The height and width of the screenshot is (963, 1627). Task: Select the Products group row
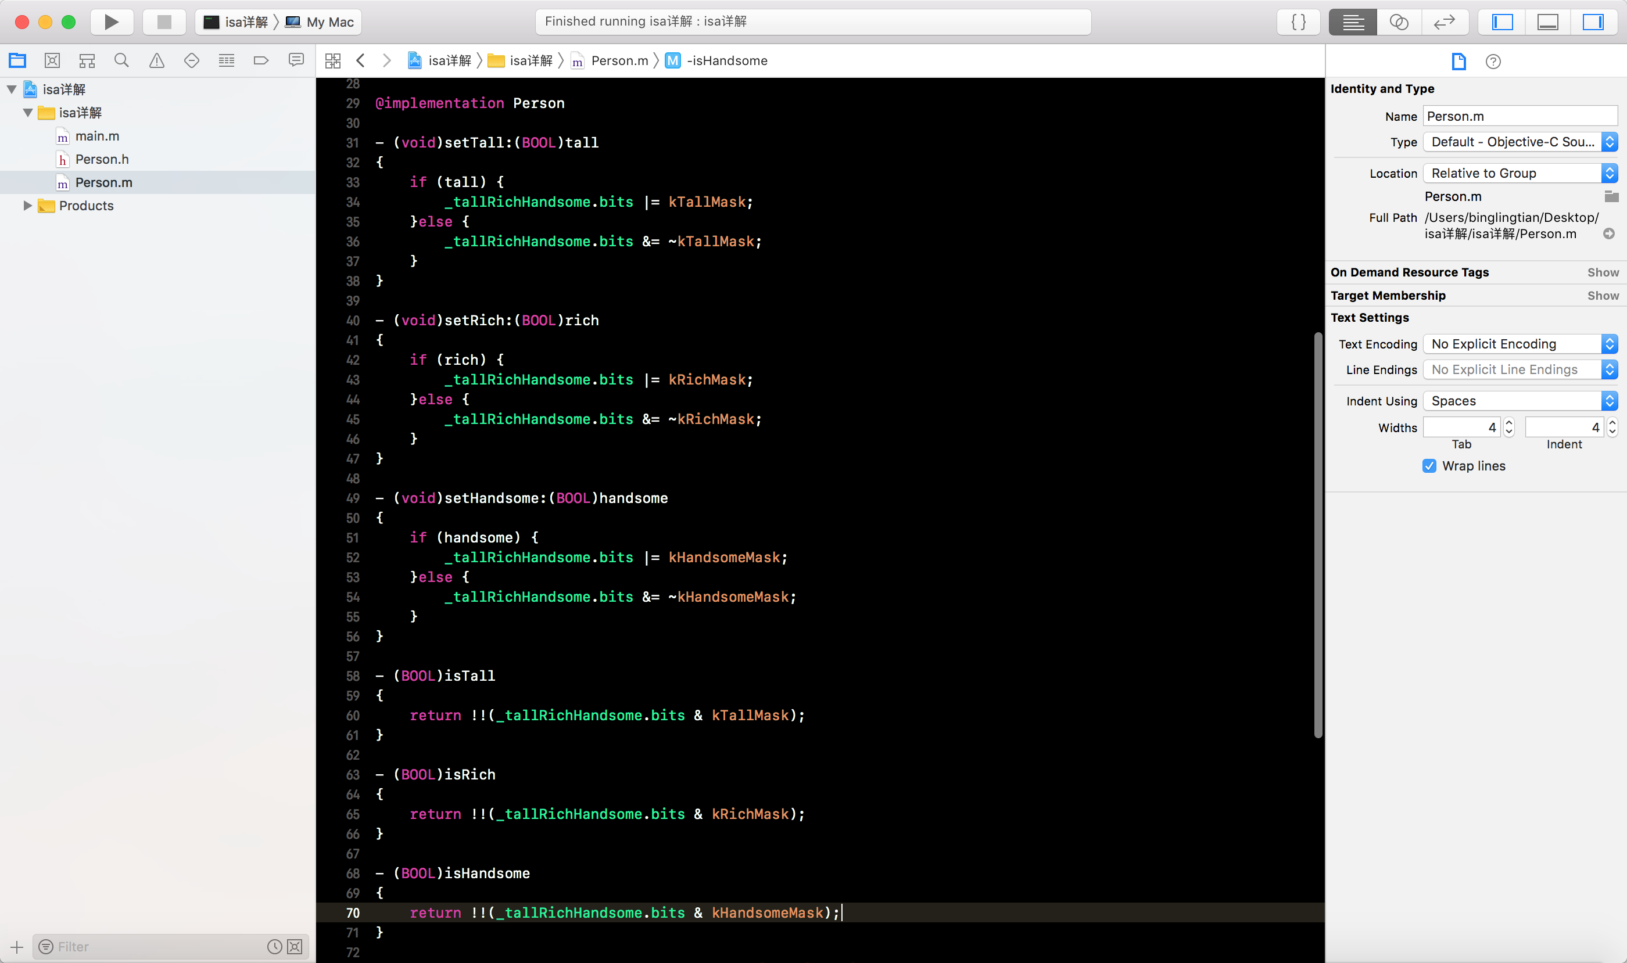click(158, 205)
